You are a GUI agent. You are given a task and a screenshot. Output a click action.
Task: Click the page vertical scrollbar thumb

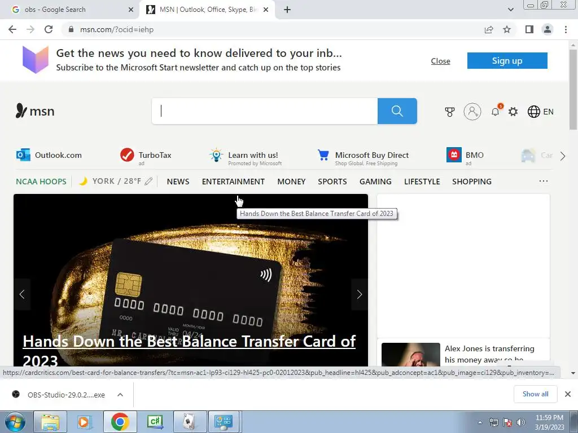(573, 89)
